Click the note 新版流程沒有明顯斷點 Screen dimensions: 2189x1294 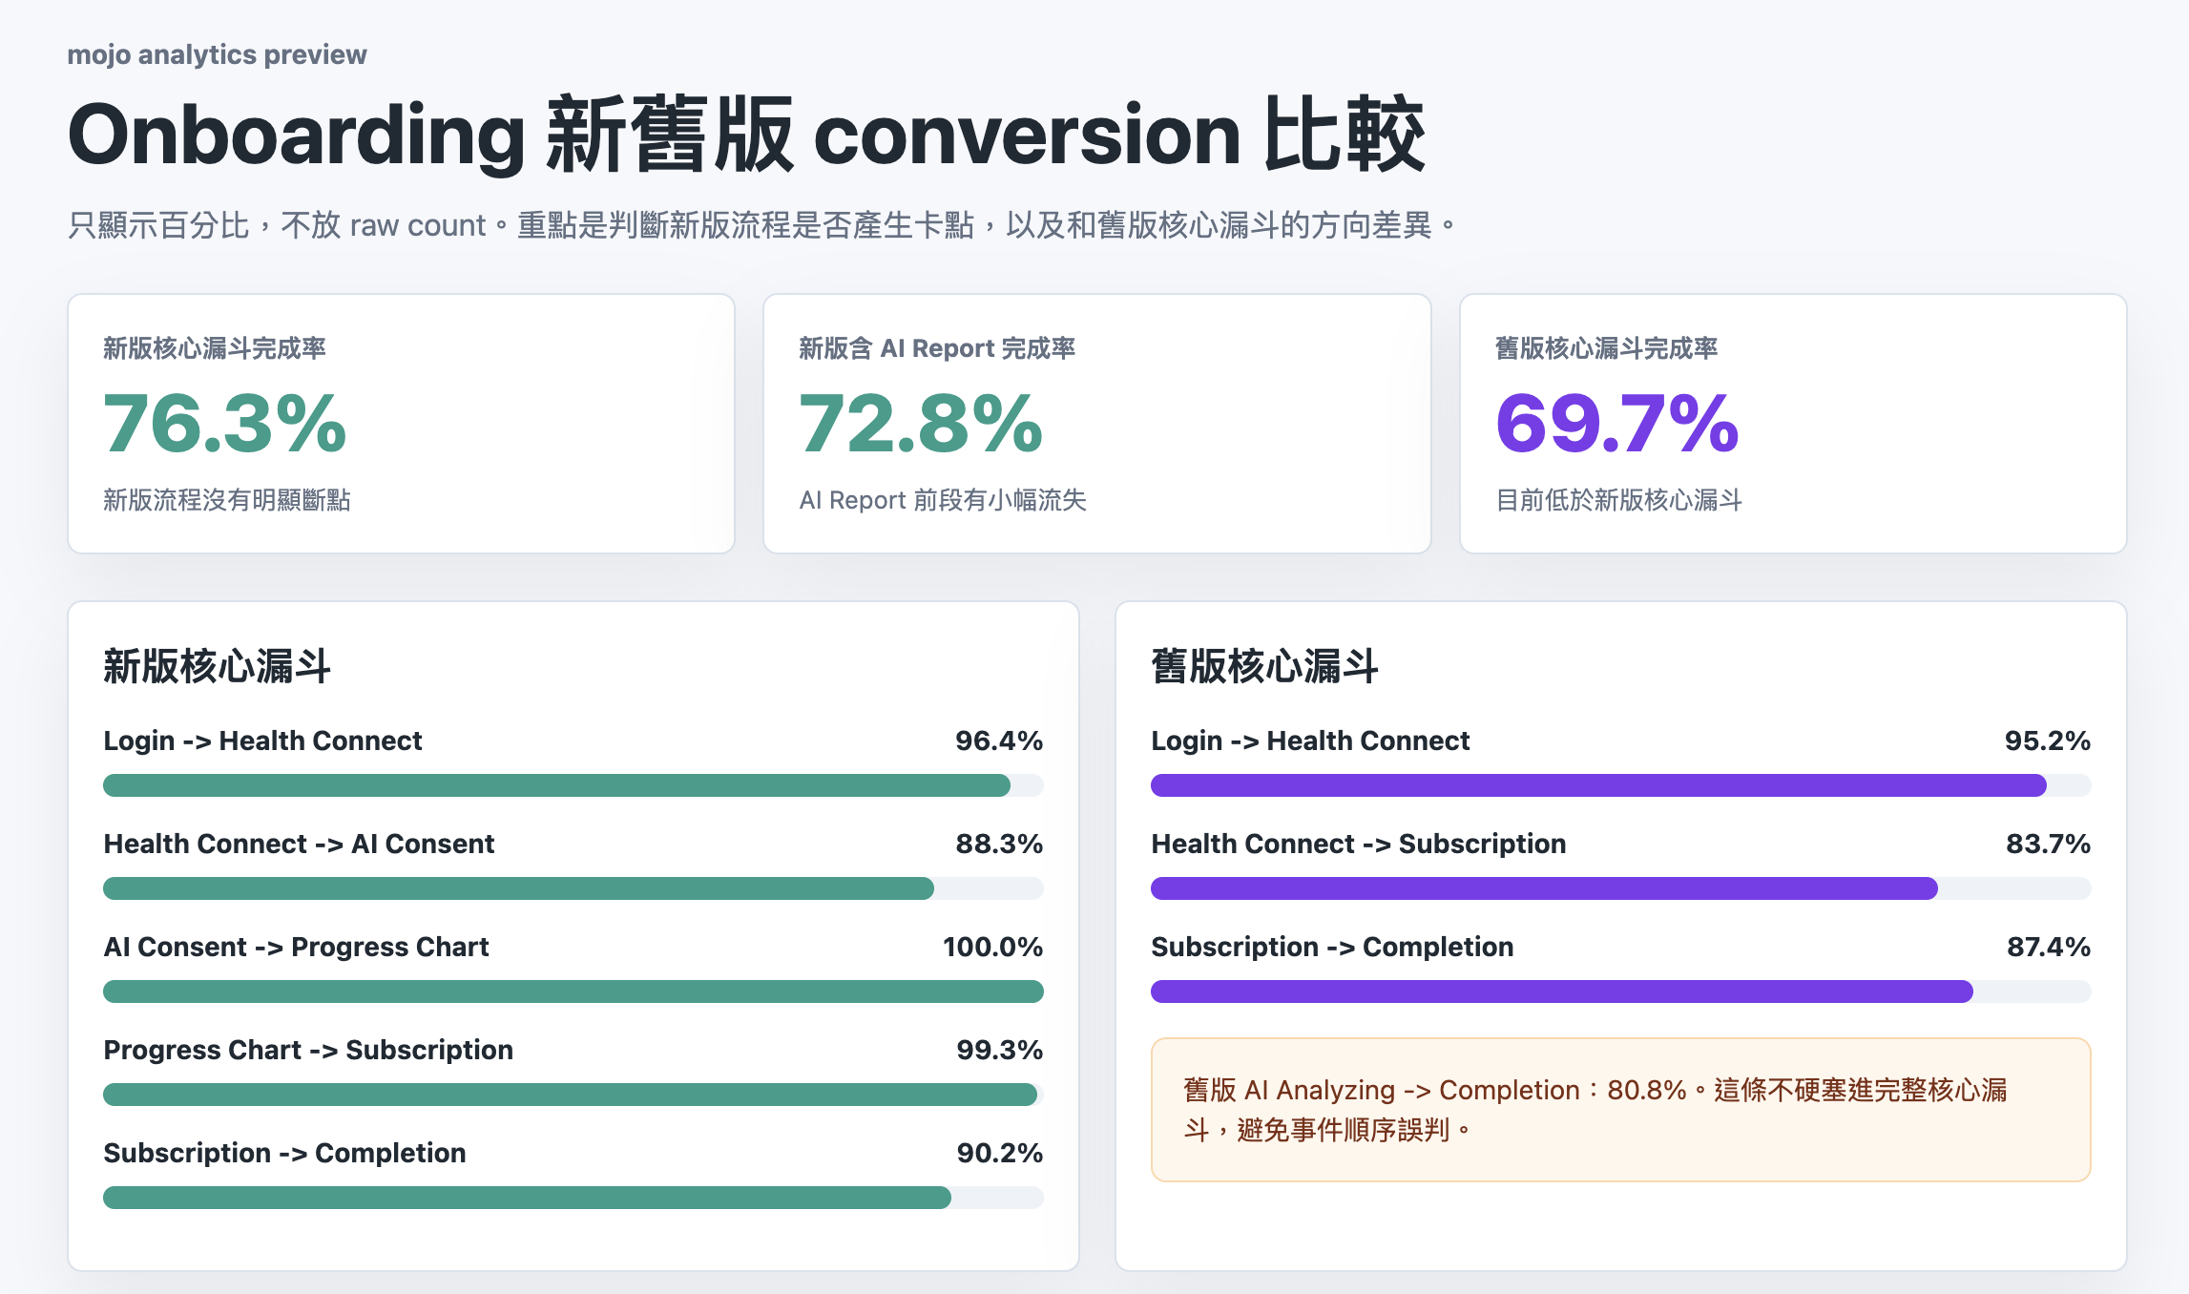click(227, 500)
